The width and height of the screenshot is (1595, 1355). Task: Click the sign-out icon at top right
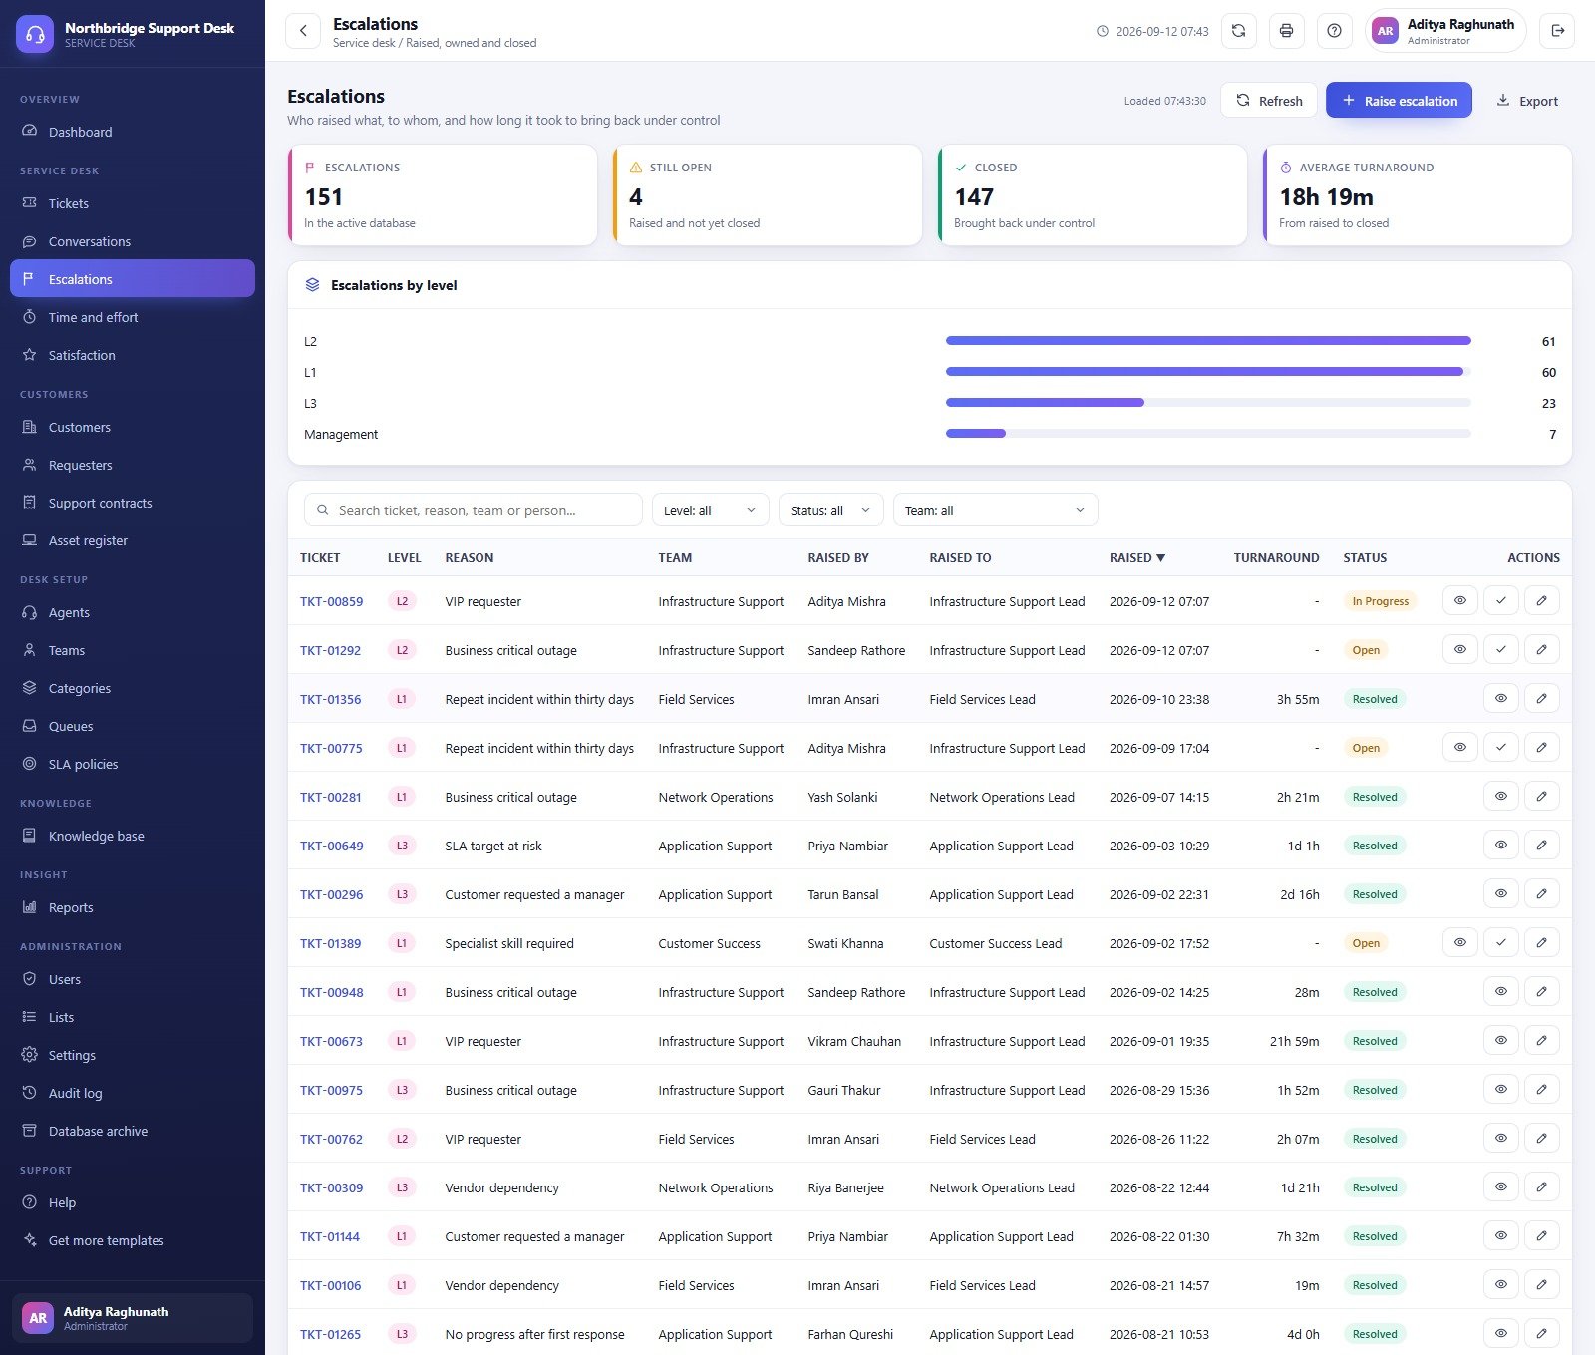[x=1557, y=31]
